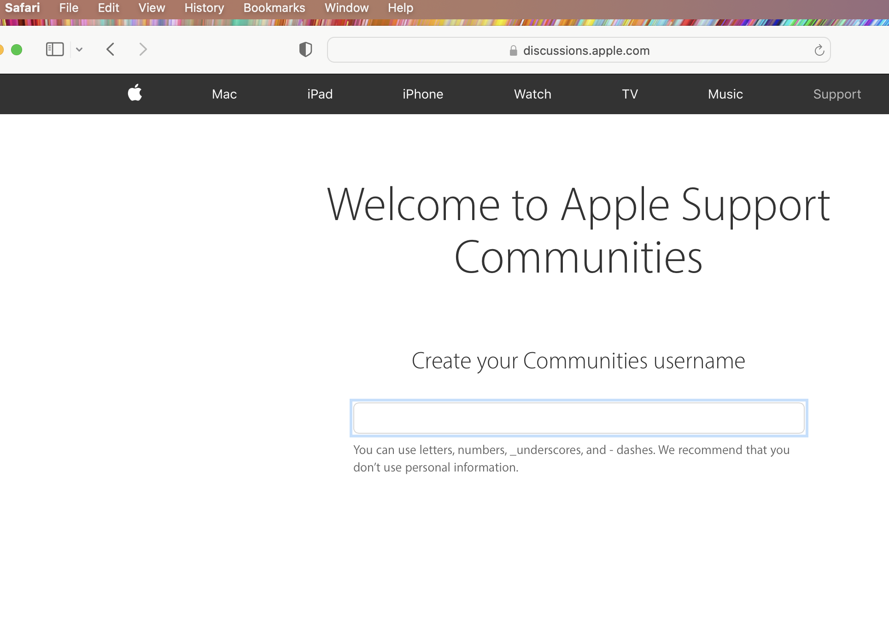Click the green fullscreen window button
This screenshot has width=889, height=640.
17,50
